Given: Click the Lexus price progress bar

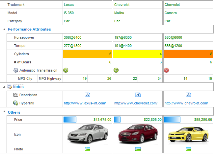Looking at the screenshot, I should click(x=70, y=120).
